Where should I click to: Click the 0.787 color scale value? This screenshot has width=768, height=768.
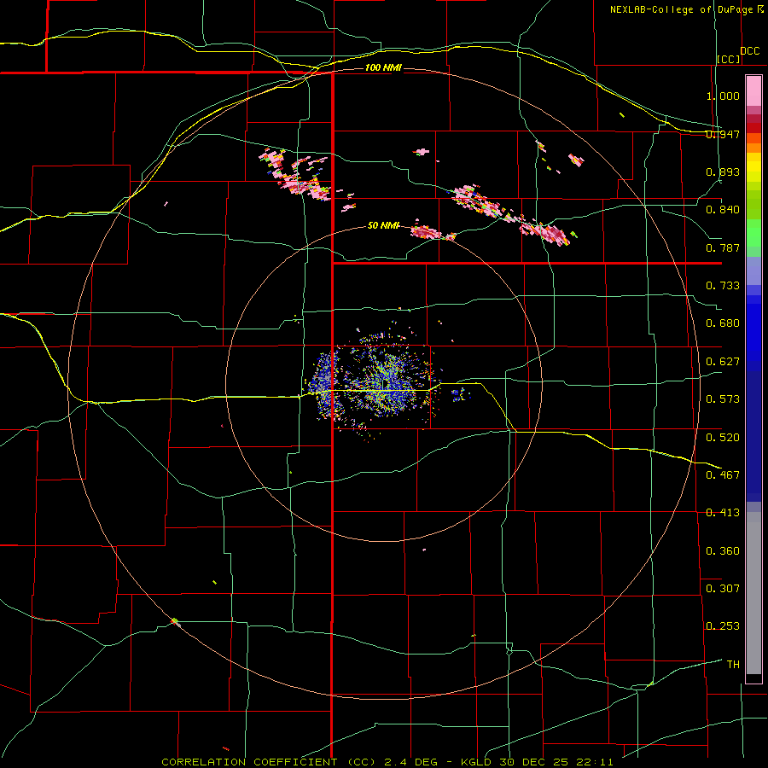(723, 247)
